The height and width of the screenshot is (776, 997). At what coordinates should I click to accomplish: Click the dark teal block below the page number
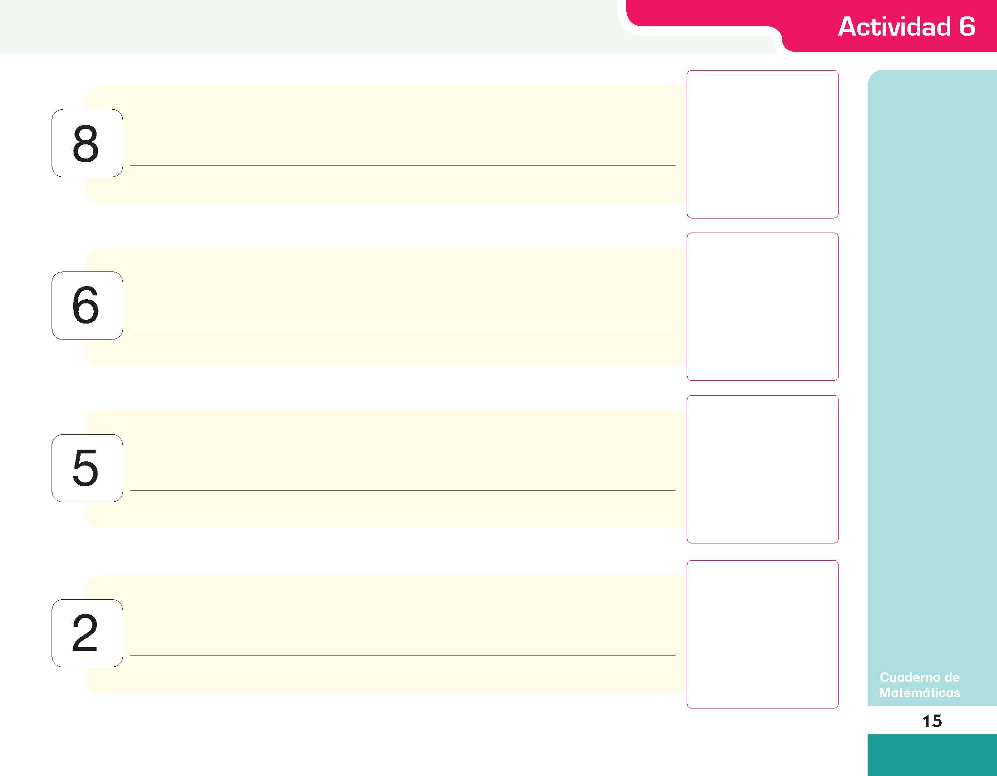click(932, 755)
